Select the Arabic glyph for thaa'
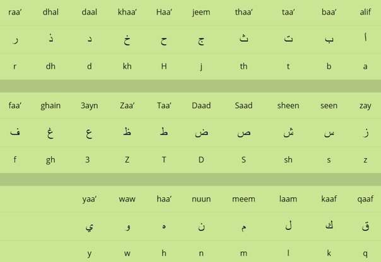The width and height of the screenshot is (381, 262). click(x=243, y=39)
